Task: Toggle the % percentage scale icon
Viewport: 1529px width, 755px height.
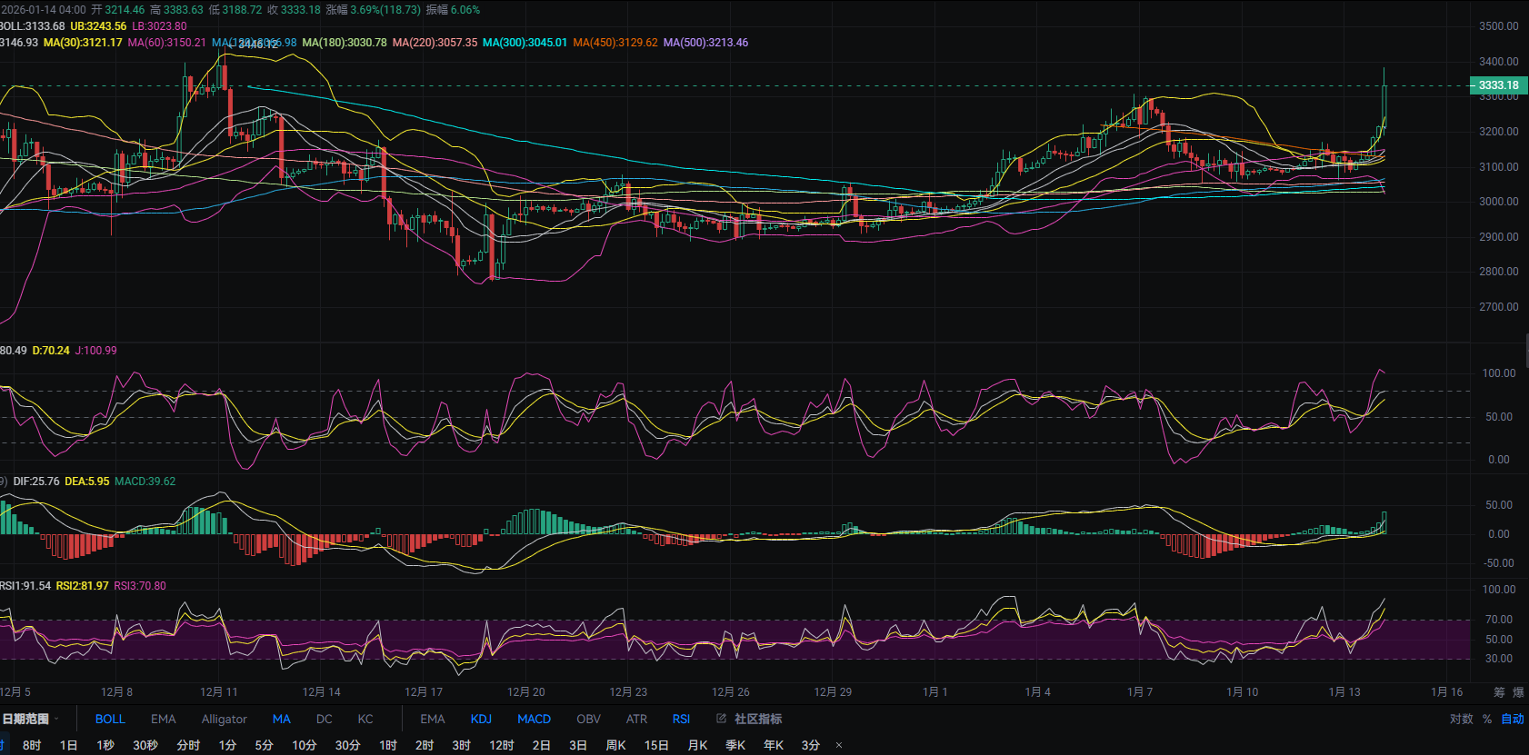Action: (1487, 719)
